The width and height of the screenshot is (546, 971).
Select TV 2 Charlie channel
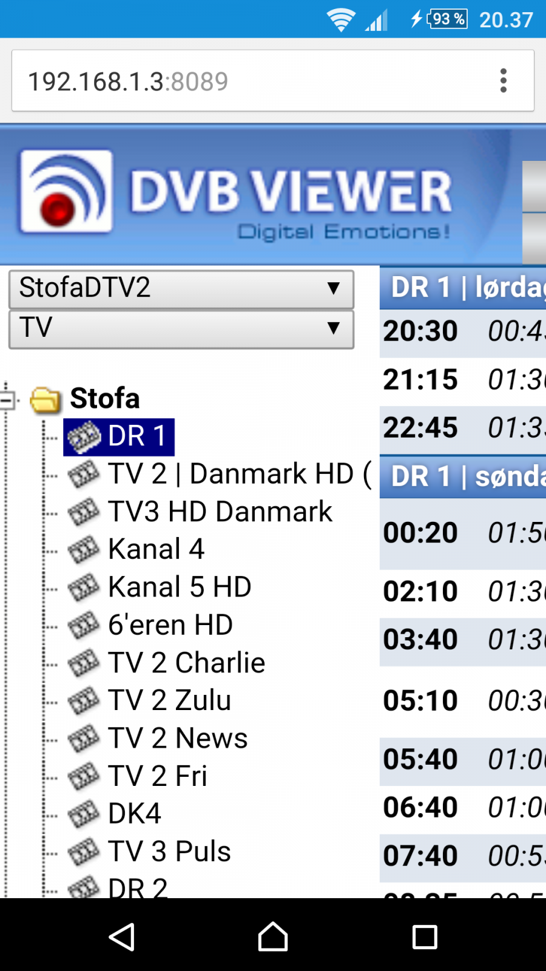click(x=186, y=663)
